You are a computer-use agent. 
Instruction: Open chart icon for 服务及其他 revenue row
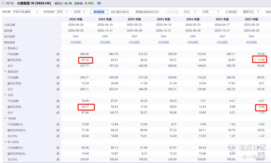click(x=58, y=60)
